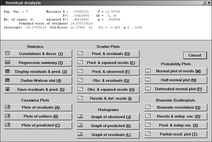Click scatter icon on Pred. & residuals (D)

tap(80, 53)
